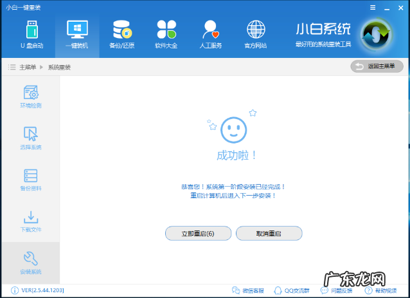This screenshot has width=410, height=298.
Task: Select the 安装系统 install system step
Action: click(31, 263)
